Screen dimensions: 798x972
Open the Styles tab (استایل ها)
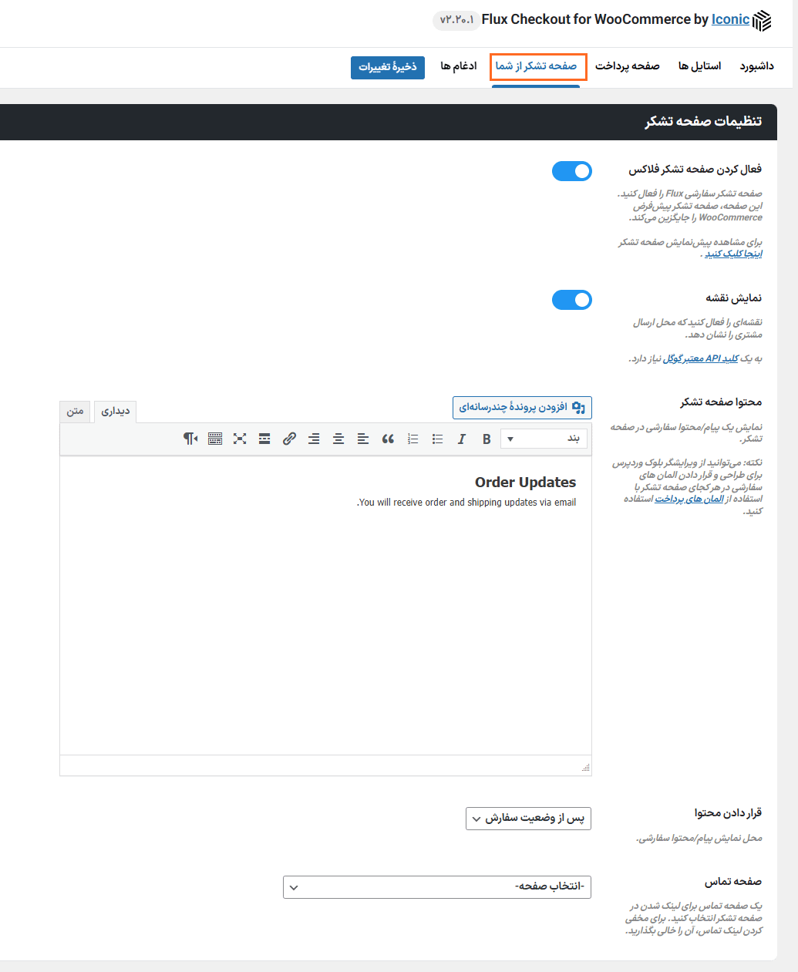pos(699,66)
